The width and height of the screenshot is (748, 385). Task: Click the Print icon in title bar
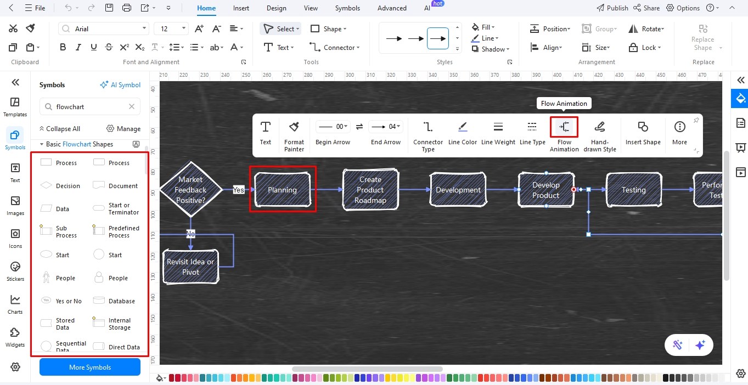127,8
